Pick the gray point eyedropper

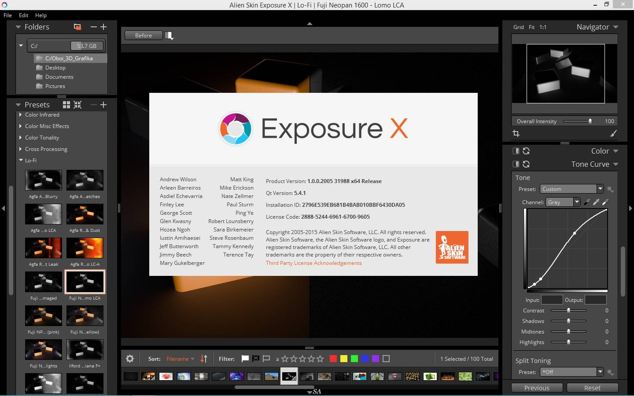click(x=596, y=202)
